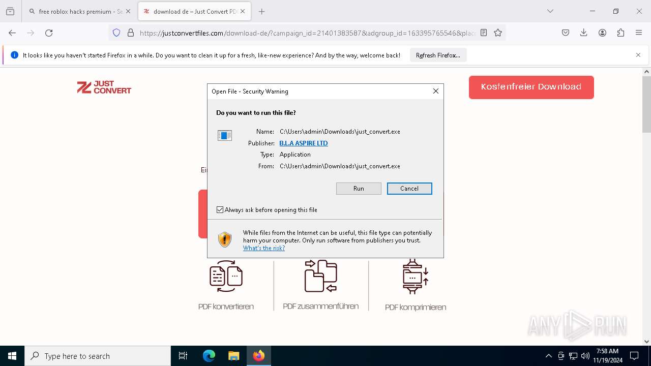Show hidden system tray icons
Screen dimensions: 651x366
point(548,356)
